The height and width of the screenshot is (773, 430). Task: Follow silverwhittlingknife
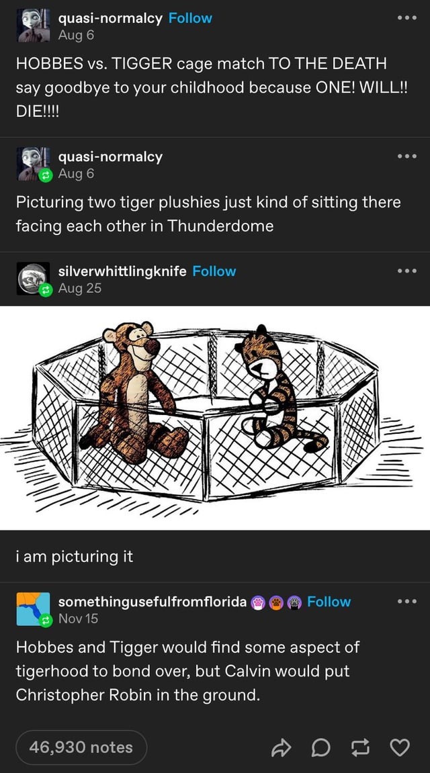215,271
